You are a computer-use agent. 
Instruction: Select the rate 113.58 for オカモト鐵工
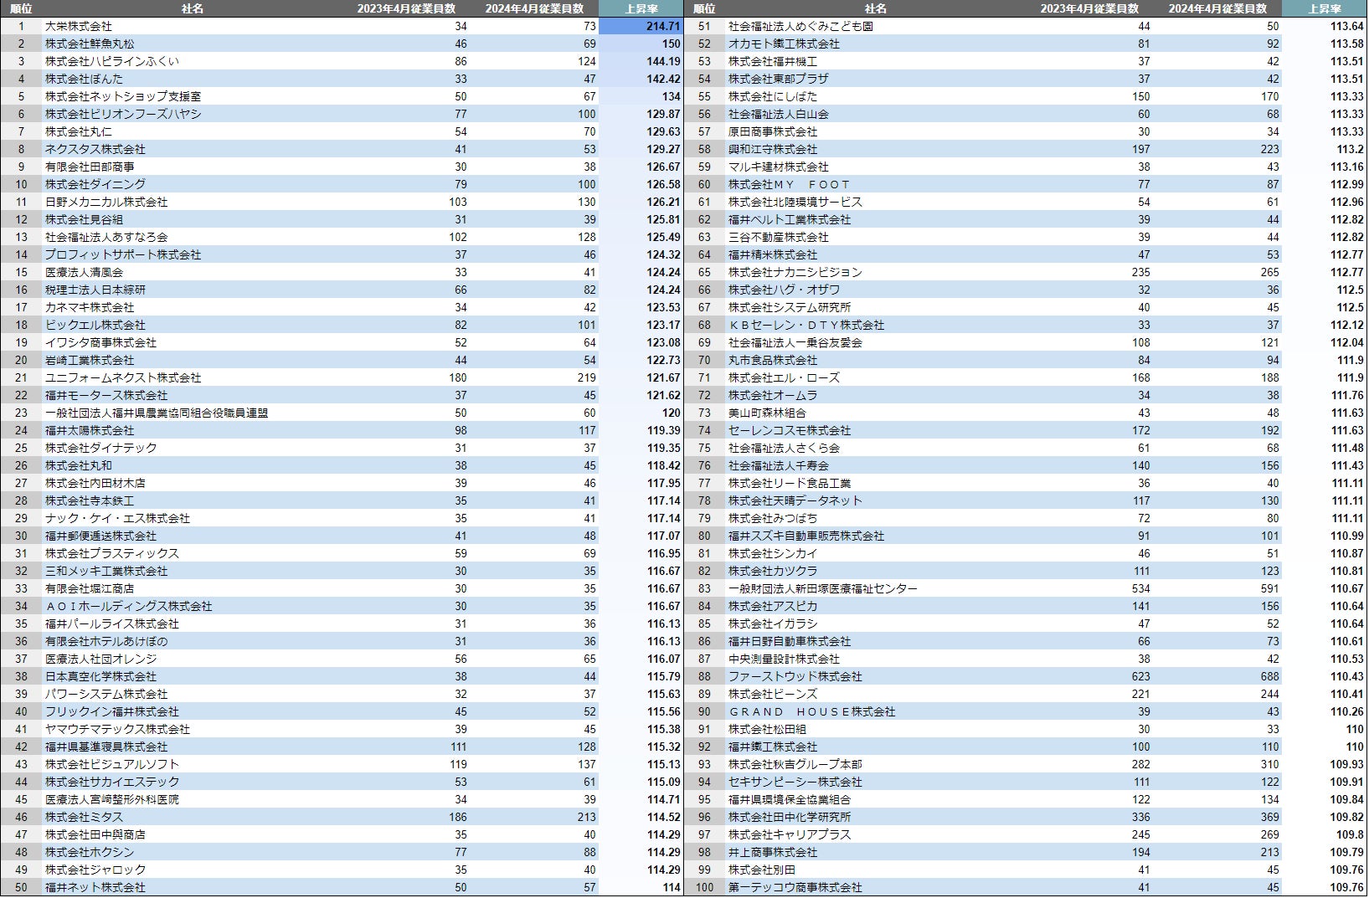coord(1346,44)
